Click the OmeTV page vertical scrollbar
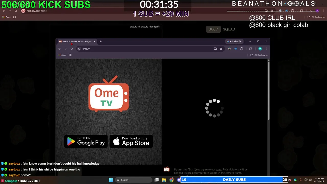This screenshot has height=184, width=327. point(268,90)
